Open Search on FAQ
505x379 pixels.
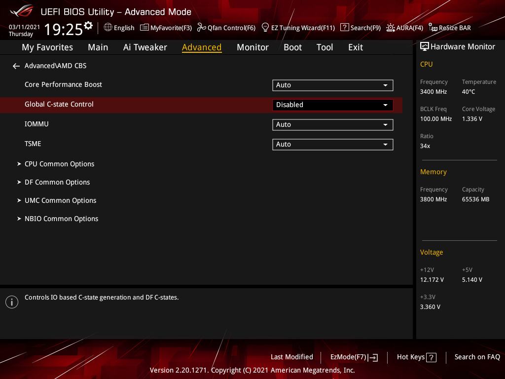point(477,357)
